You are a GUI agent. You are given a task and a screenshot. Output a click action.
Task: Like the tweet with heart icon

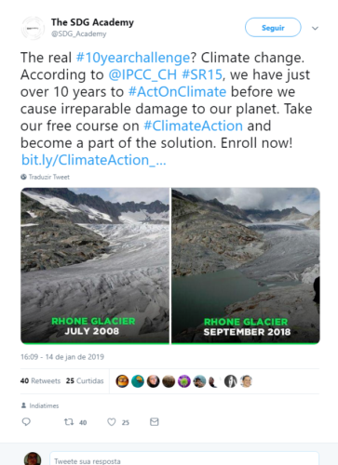tap(112, 422)
